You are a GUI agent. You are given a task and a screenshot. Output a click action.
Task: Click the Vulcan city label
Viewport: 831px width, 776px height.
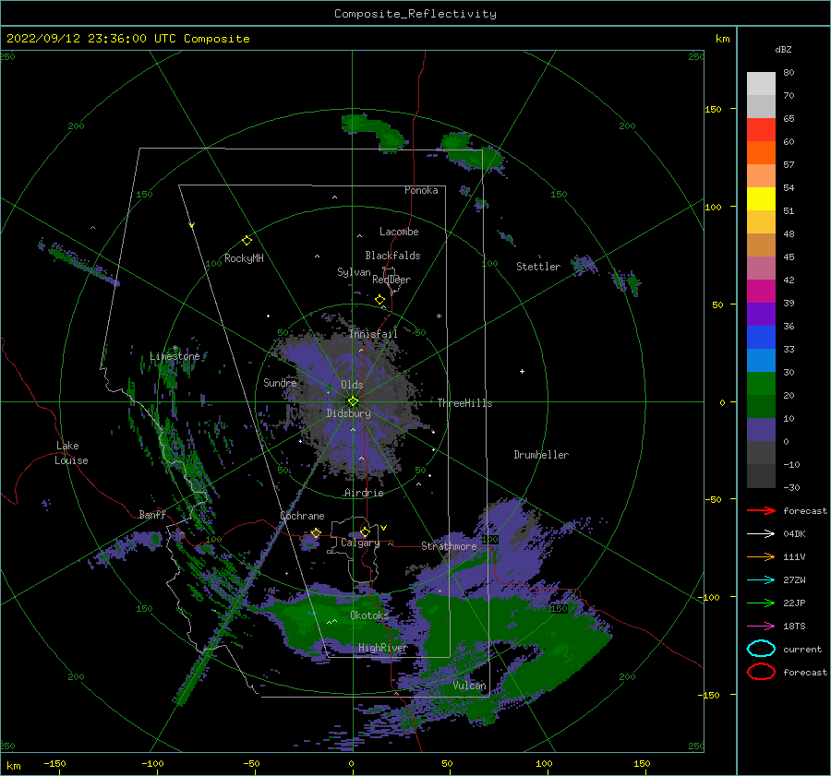pyautogui.click(x=469, y=686)
